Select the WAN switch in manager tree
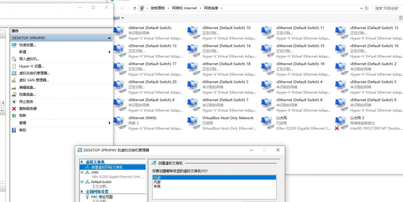The image size is (403, 202). point(94,172)
